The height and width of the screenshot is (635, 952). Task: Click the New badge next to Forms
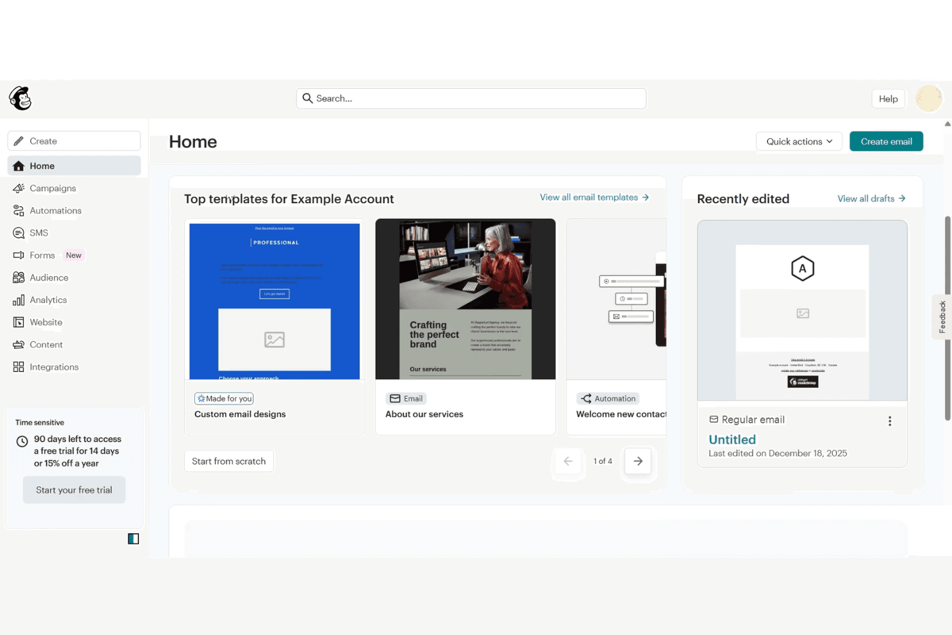(74, 255)
